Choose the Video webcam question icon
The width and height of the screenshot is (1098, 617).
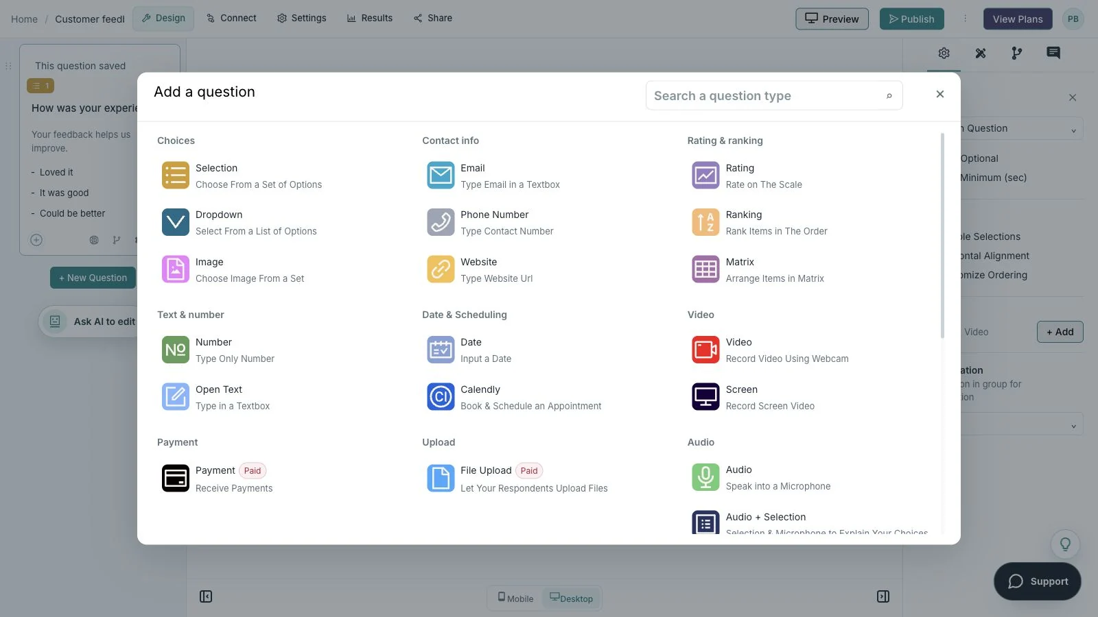[x=705, y=350]
